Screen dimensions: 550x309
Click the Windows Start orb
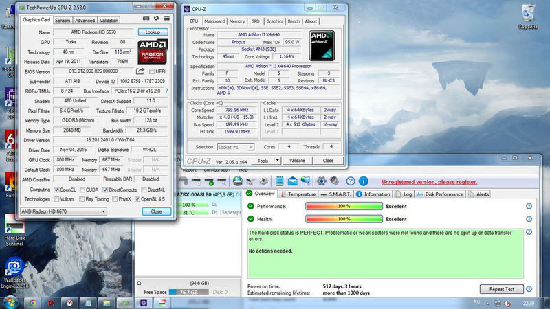10,303
